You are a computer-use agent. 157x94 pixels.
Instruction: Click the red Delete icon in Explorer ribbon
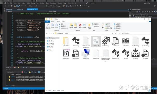pyautogui.click(x=80, y=25)
